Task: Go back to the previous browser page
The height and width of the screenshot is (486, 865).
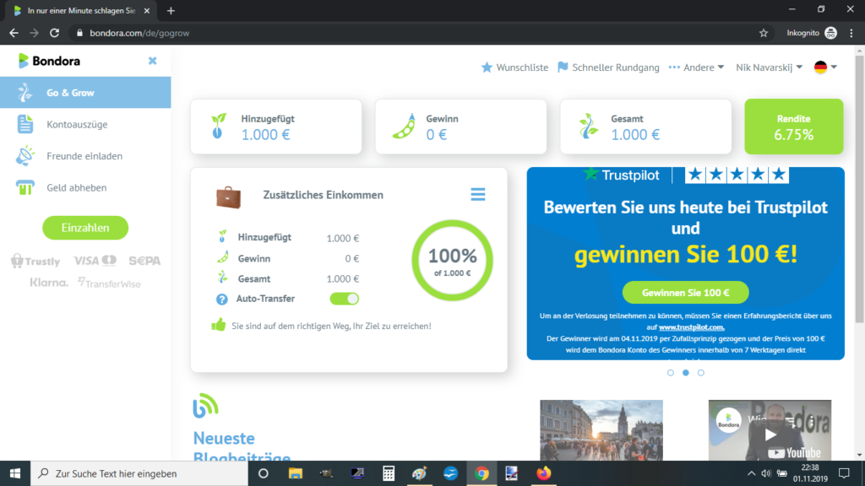Action: 14,33
